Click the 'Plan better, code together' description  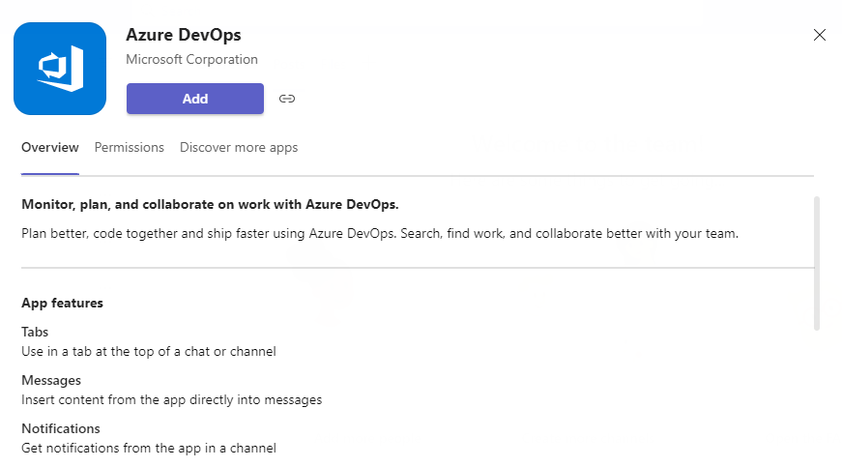click(x=380, y=234)
